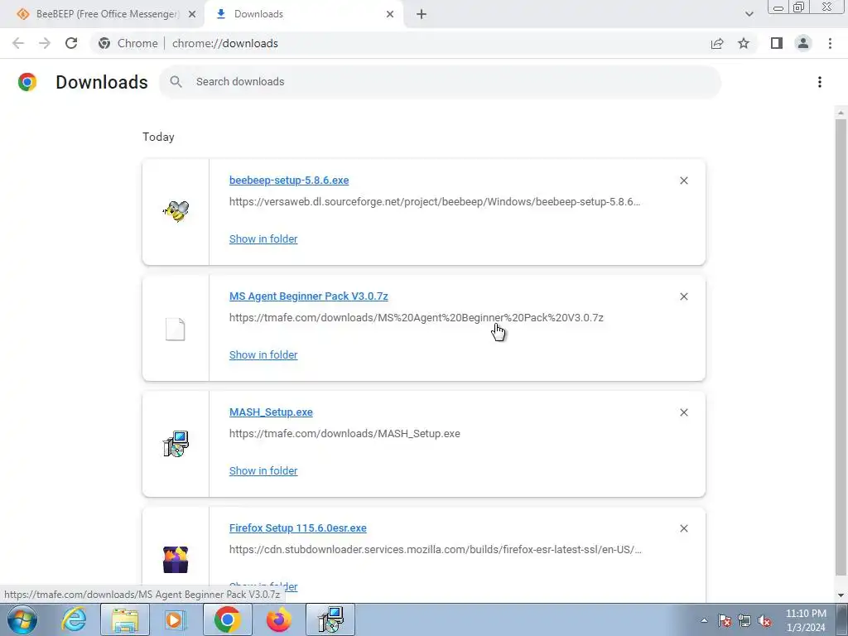Open the share page icon in address bar
The image size is (848, 636).
[717, 43]
